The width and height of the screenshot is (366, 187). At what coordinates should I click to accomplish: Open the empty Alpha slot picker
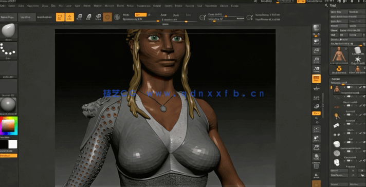click(8, 69)
